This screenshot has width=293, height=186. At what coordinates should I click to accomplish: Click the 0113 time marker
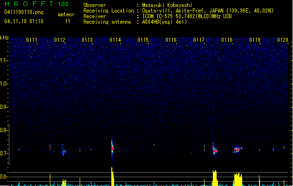pyautogui.click(x=87, y=40)
